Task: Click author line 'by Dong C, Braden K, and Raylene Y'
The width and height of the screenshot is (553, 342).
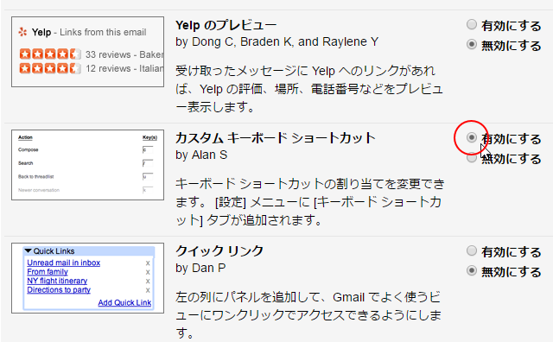Action: point(276,42)
